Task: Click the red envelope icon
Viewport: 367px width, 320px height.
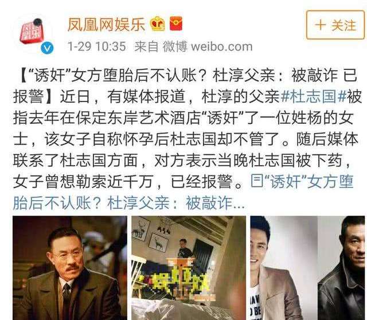Action: (x=176, y=24)
